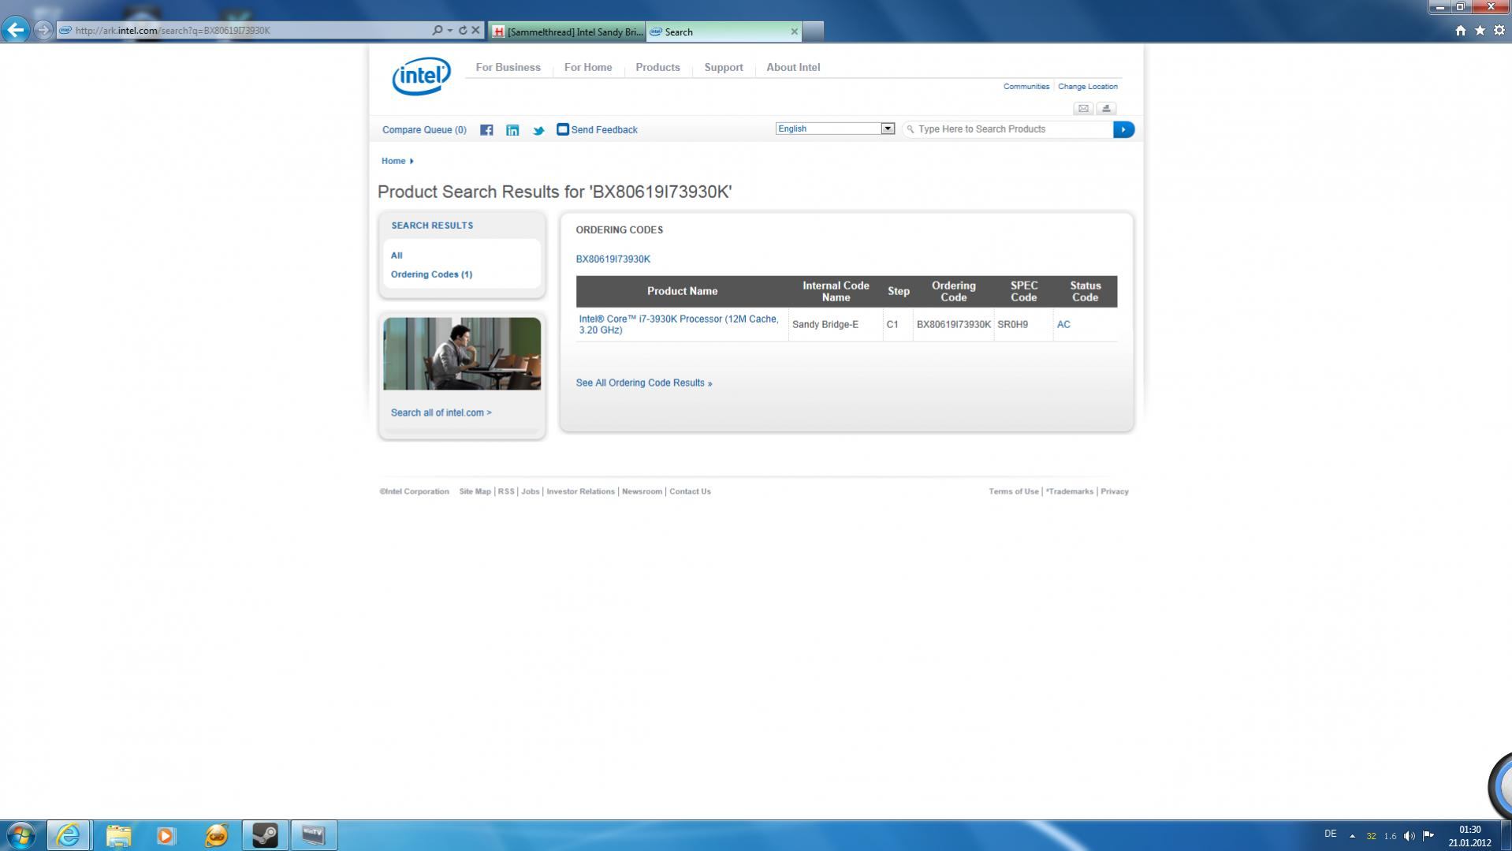Click the volume speaker tray icon

point(1409,836)
